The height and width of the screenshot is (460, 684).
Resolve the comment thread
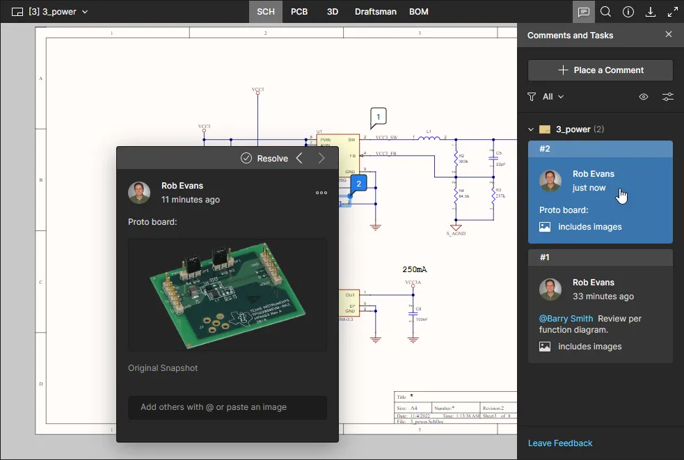[264, 159]
